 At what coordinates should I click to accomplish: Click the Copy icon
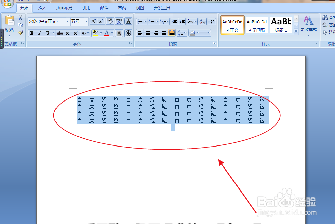(21, 25)
